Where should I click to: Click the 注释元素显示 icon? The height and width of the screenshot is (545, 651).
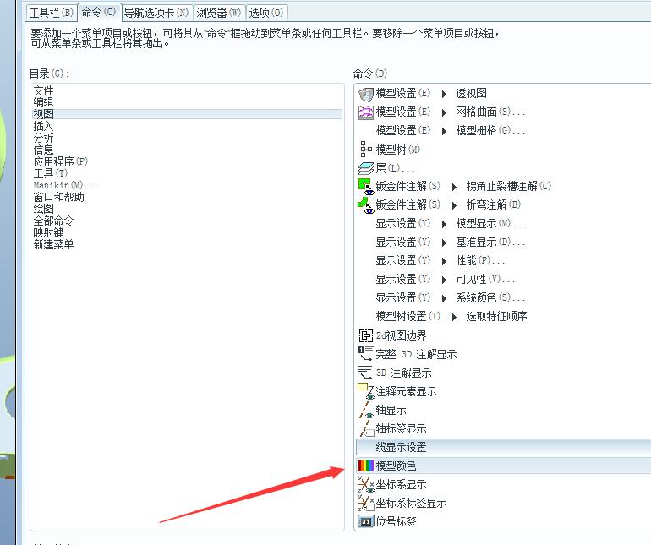pyautogui.click(x=366, y=391)
